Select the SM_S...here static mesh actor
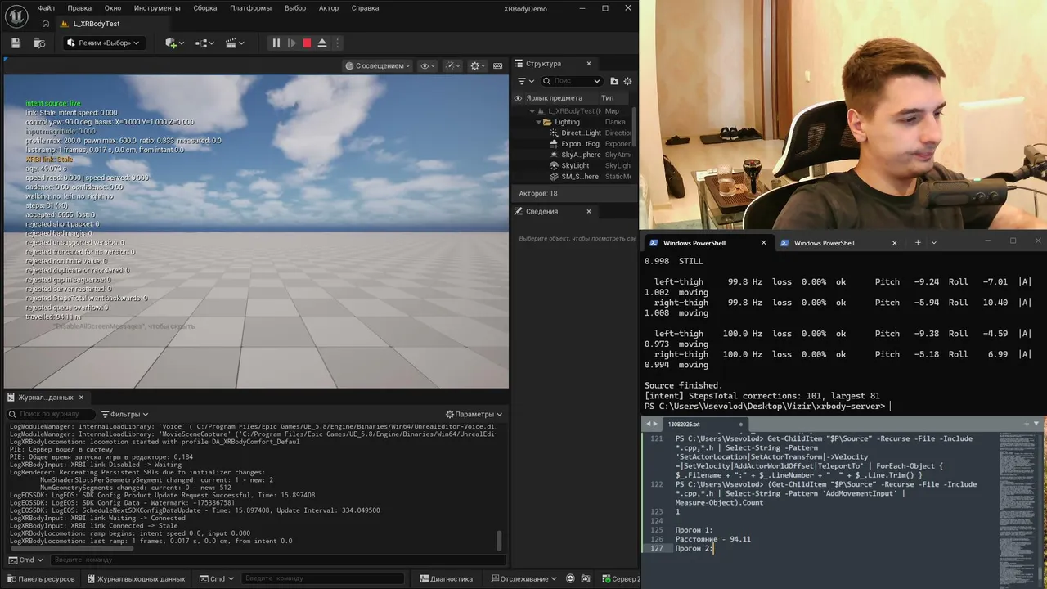This screenshot has height=589, width=1047. point(573,176)
